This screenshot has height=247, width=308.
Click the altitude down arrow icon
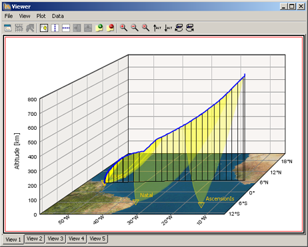pyautogui.click(x=168, y=28)
